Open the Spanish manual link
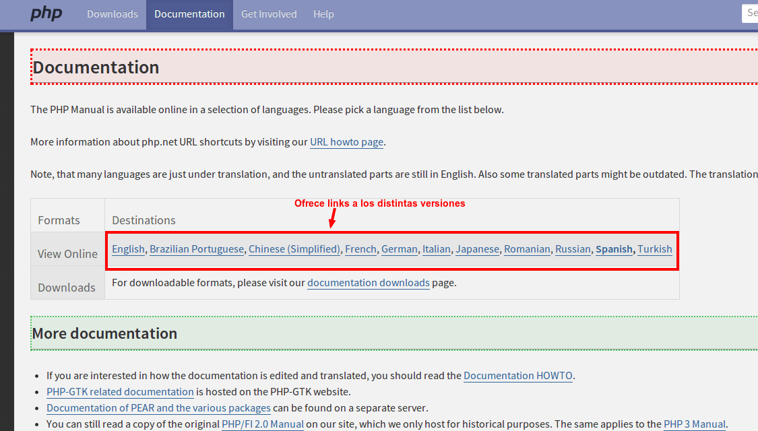 point(614,249)
